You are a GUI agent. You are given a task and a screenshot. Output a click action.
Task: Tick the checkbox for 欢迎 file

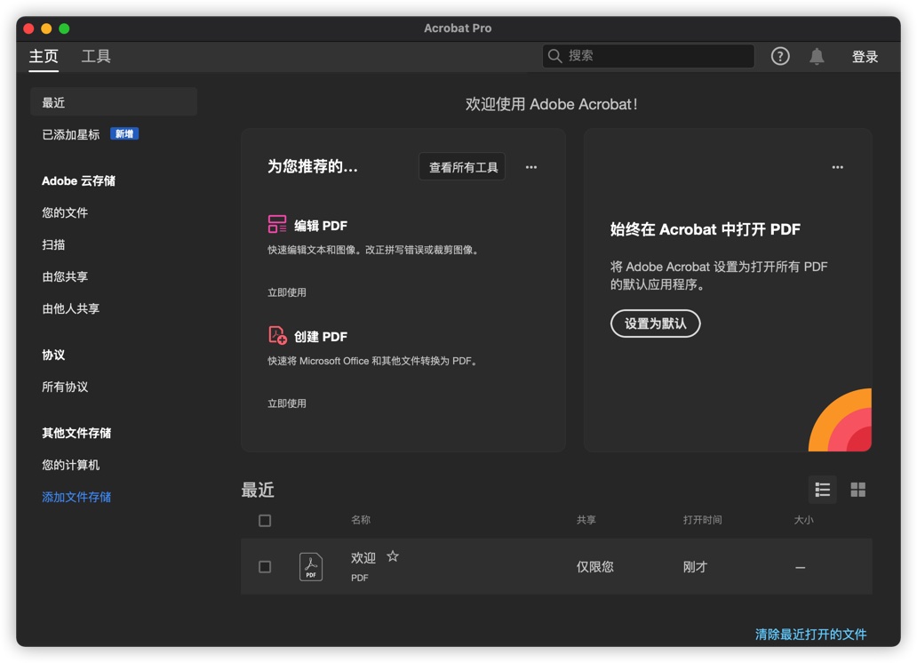[x=265, y=566]
